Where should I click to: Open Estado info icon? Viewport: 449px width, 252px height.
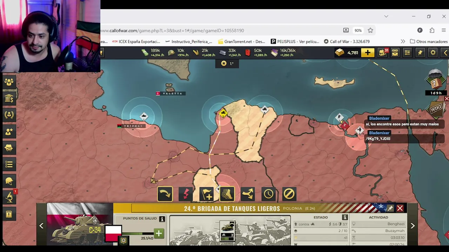345,217
